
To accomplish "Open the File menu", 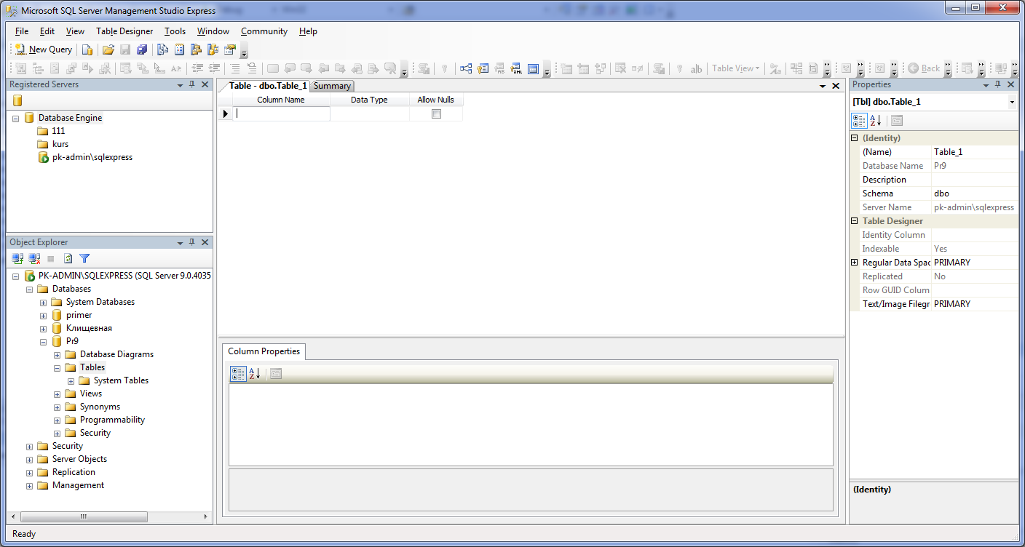I will coord(21,31).
